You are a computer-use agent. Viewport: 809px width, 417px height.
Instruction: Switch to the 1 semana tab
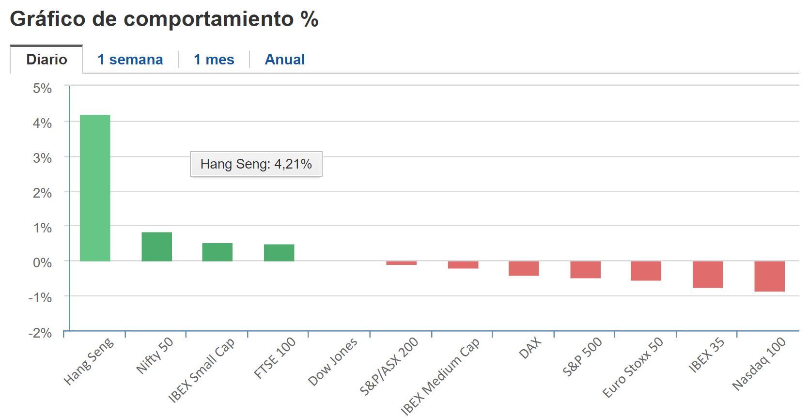point(130,60)
